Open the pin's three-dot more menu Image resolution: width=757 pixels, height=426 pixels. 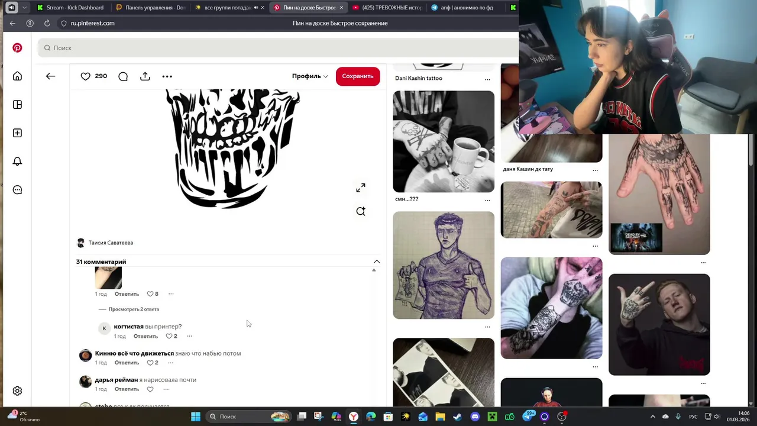[x=167, y=76]
